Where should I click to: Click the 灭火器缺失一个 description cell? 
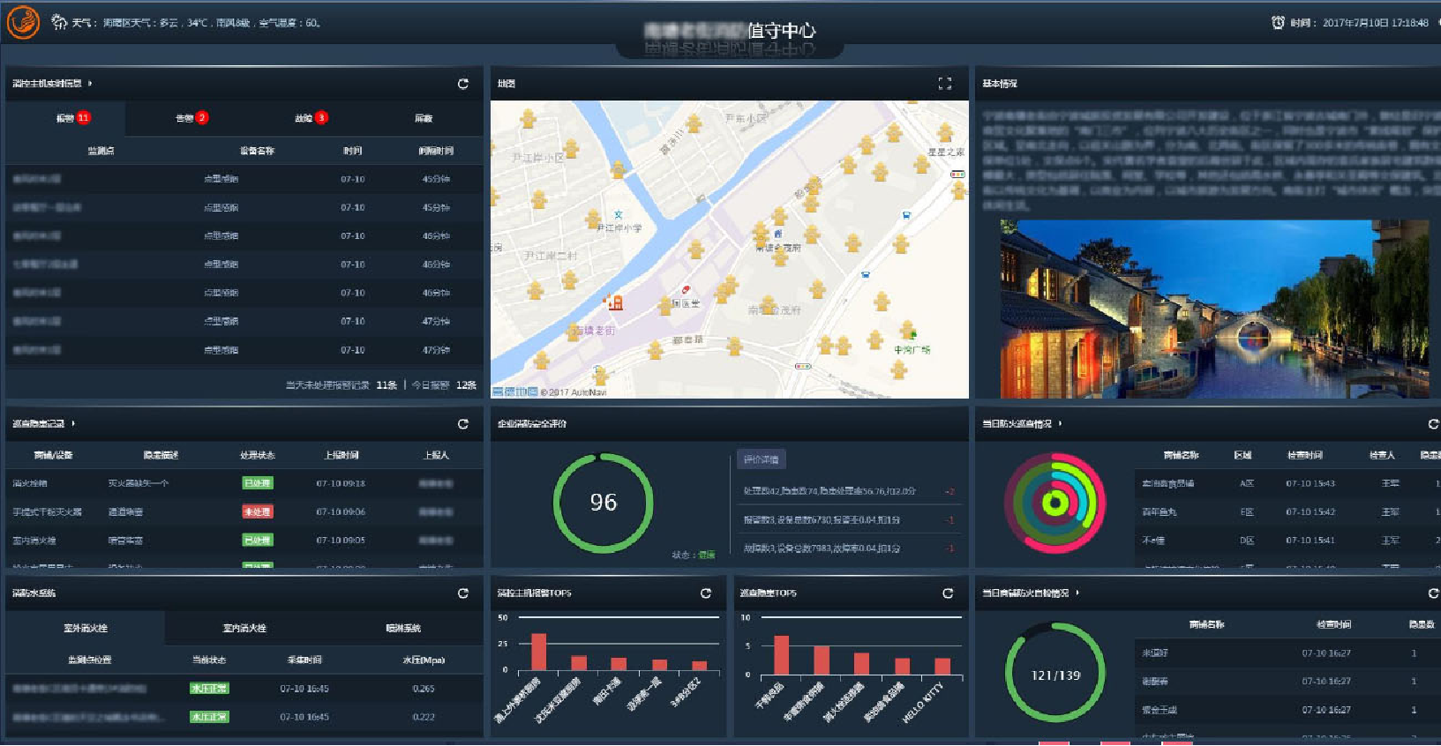[x=138, y=483]
